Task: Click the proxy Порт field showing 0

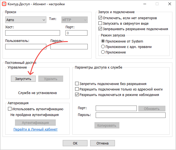Action: pos(76,33)
